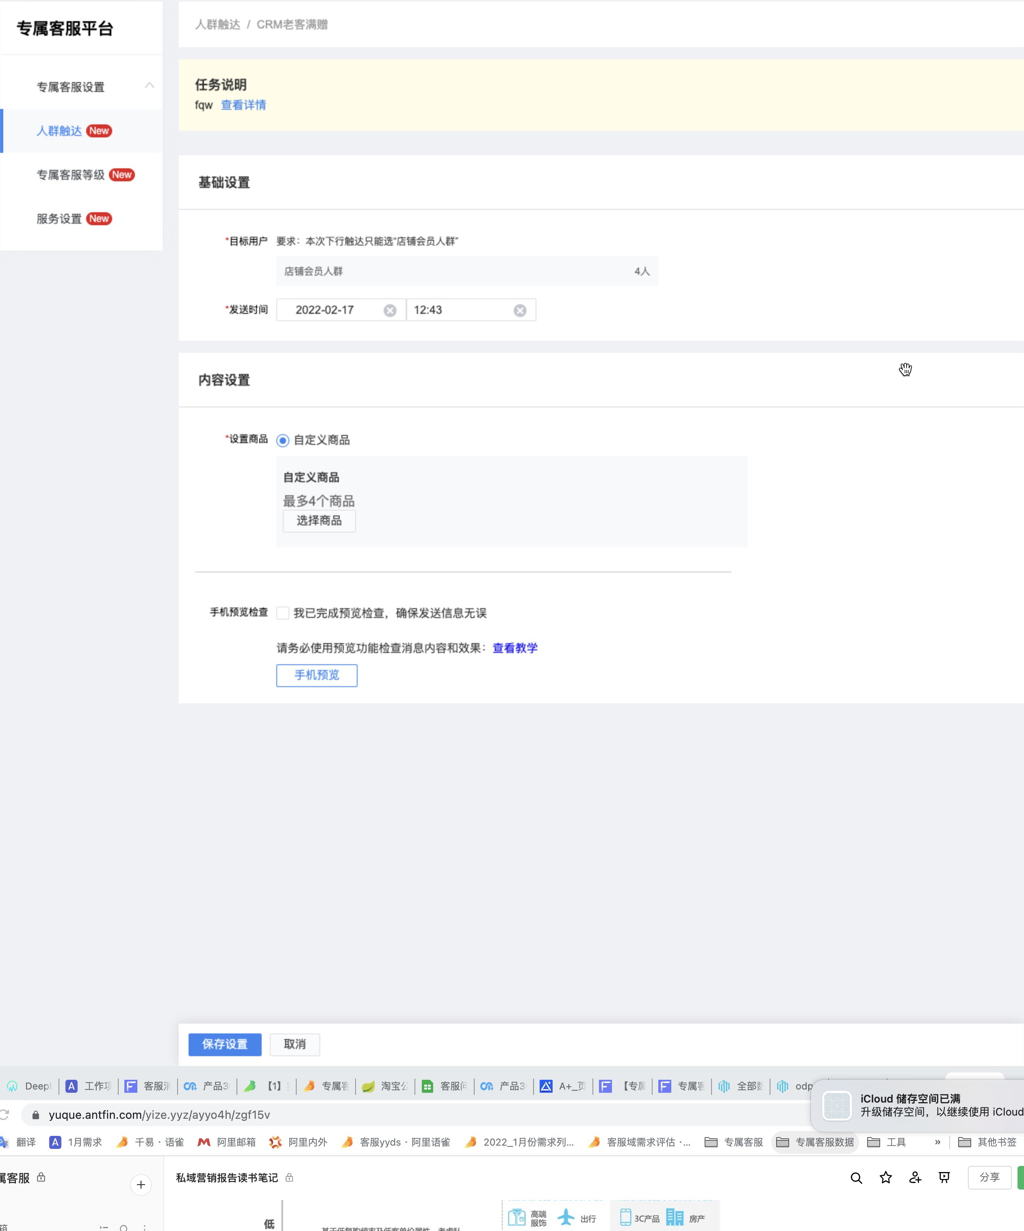Click the 保存设置 button
Screen dimensions: 1024x1231
[x=225, y=1044]
